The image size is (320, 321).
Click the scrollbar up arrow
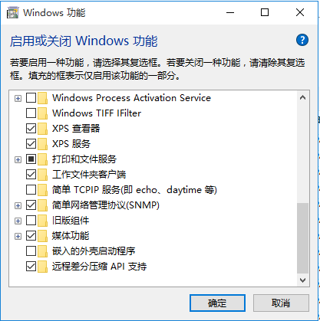click(x=303, y=98)
